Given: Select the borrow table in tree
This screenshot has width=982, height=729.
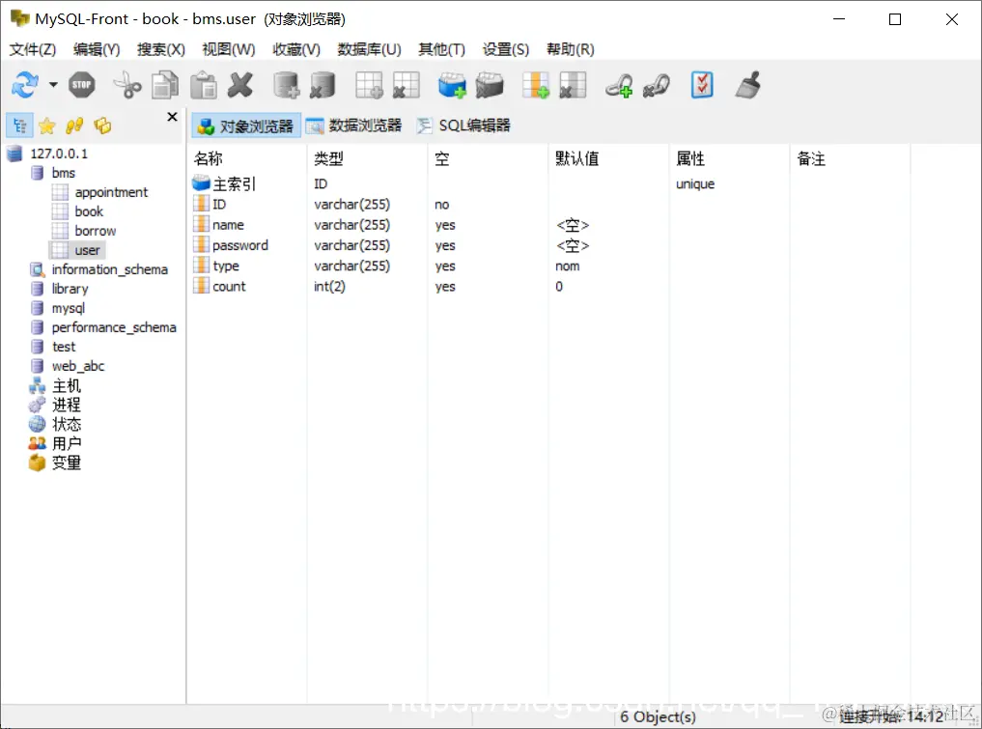Looking at the screenshot, I should click(96, 231).
